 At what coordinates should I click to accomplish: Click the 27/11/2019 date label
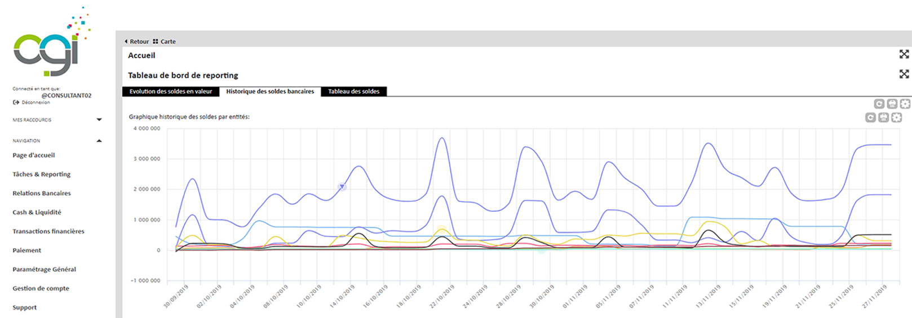[874, 296]
